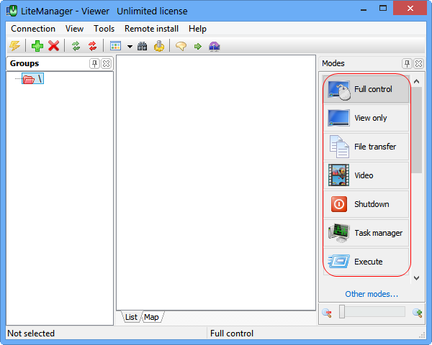Open the Remote install menu
The width and height of the screenshot is (432, 345).
tap(153, 29)
